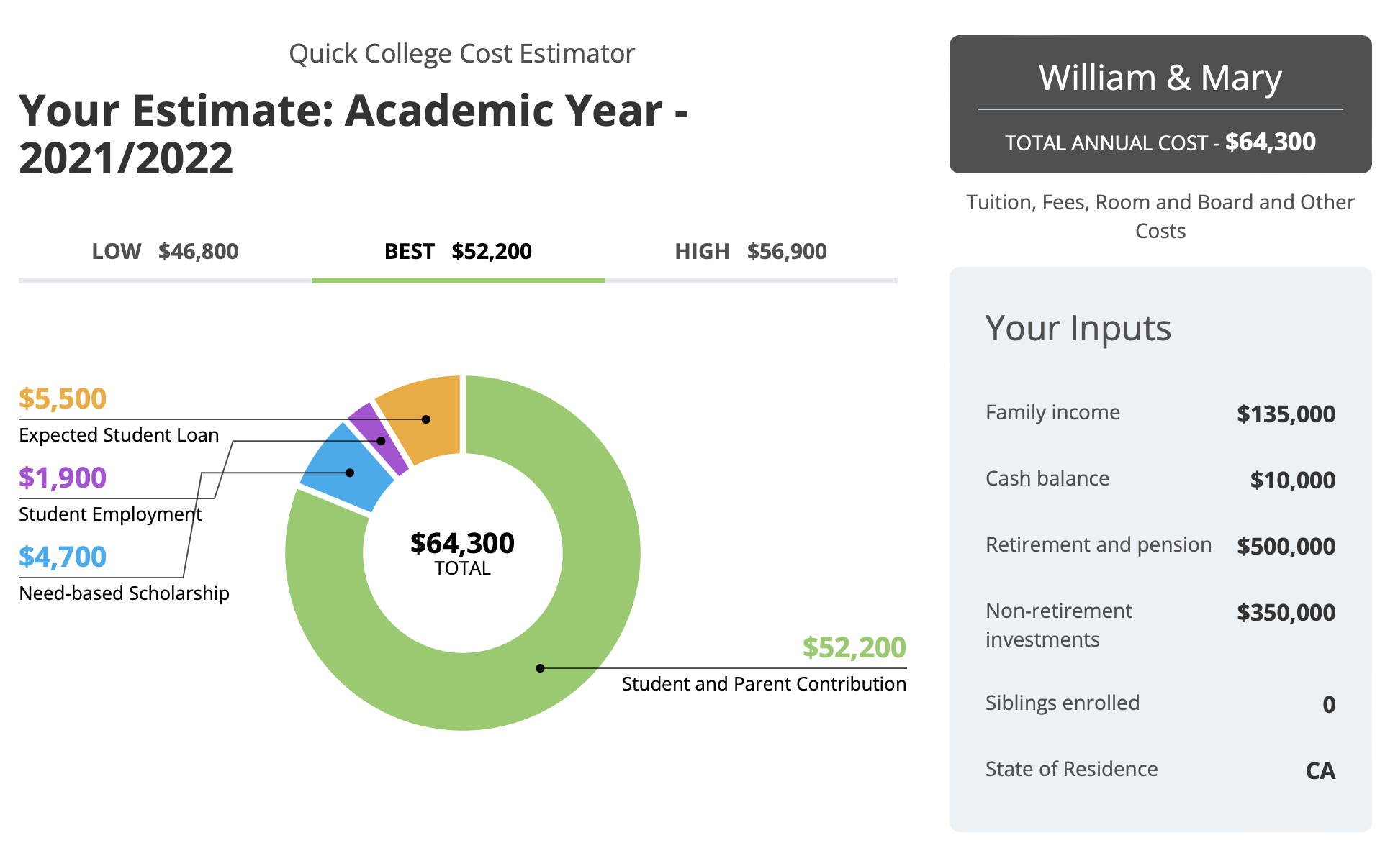
Task: Click the Cash balance $10,000 value
Action: click(x=1292, y=480)
